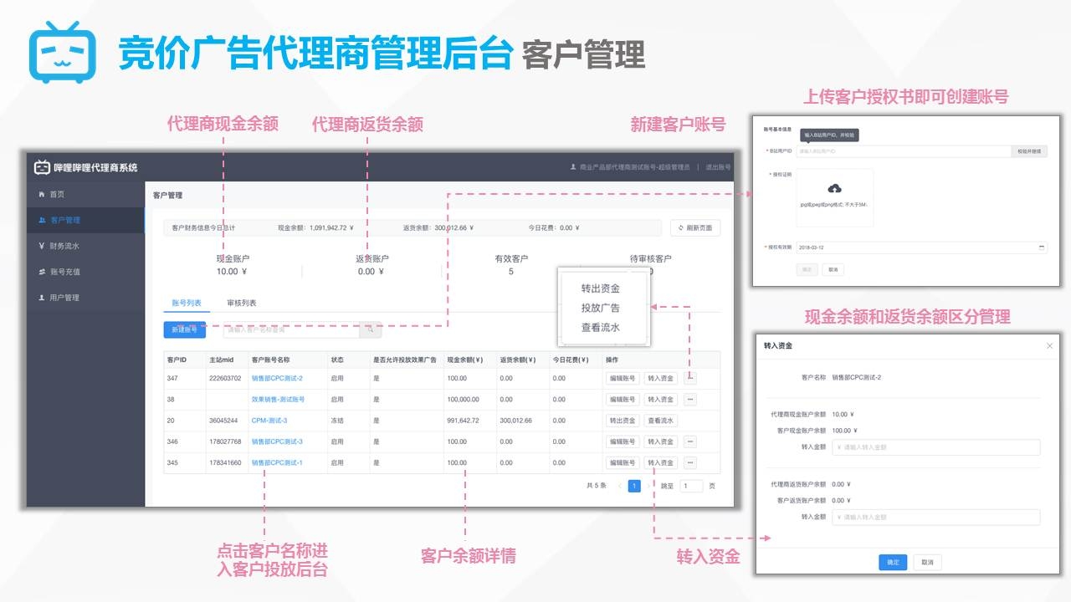
Task: Expand more actions for 销售部CPC测试-1 row
Action: point(690,462)
